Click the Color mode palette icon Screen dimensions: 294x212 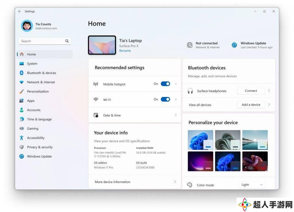click(190, 185)
